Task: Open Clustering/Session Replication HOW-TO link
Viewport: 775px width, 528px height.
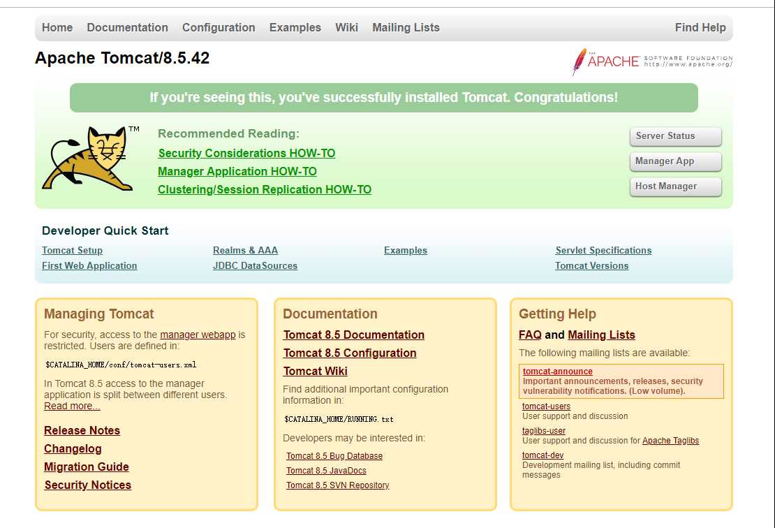Action: coord(265,190)
